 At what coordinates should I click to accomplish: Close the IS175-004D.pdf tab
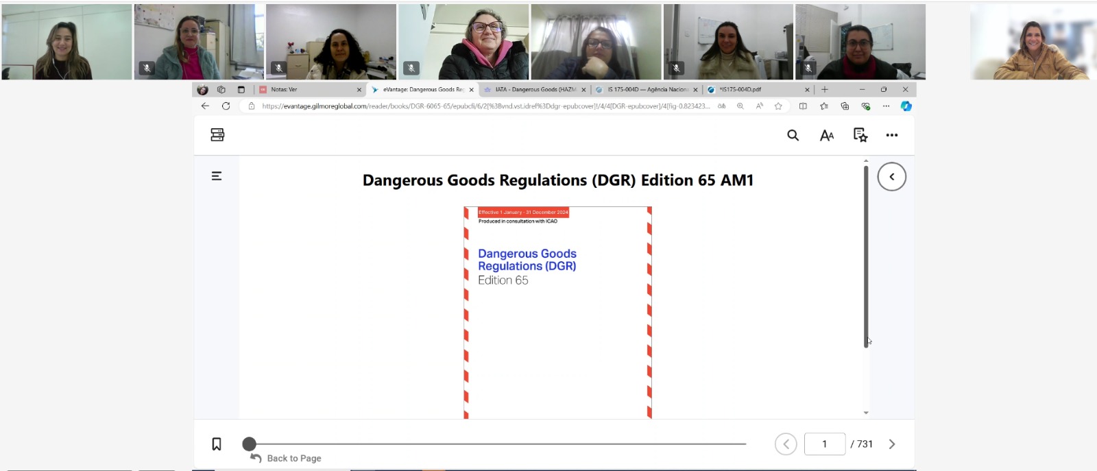[807, 90]
